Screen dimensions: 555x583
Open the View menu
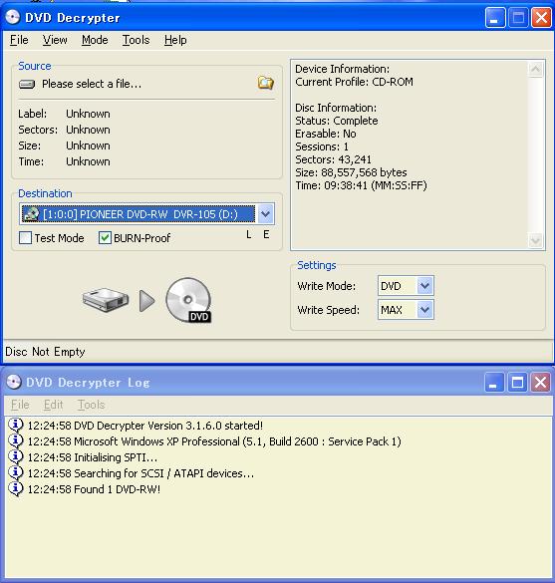click(x=55, y=40)
